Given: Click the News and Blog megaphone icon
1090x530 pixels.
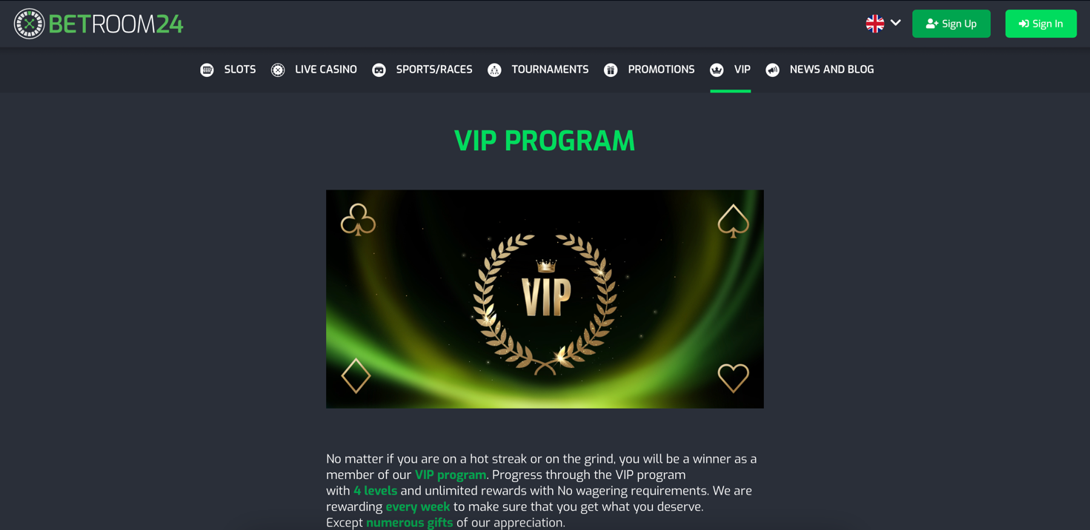Looking at the screenshot, I should (x=772, y=70).
